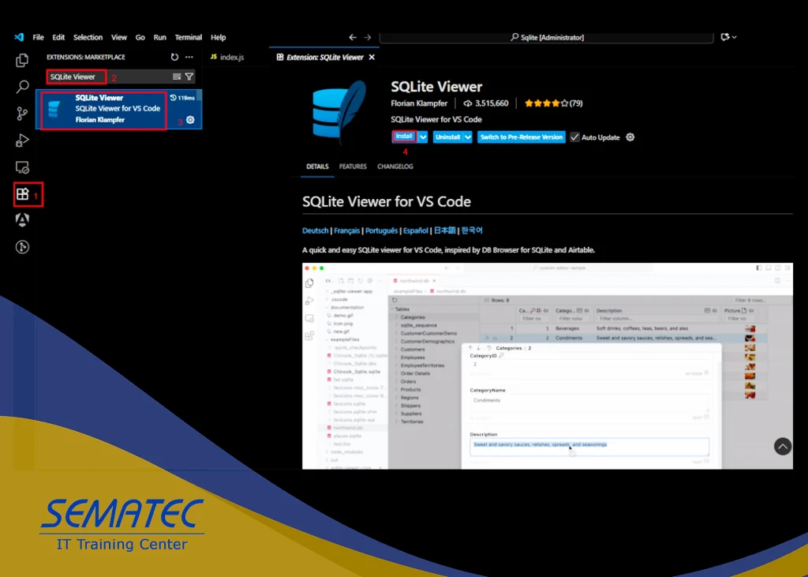Image resolution: width=808 pixels, height=577 pixels.
Task: Expand the Uninstall button dropdown arrow
Action: pos(467,137)
